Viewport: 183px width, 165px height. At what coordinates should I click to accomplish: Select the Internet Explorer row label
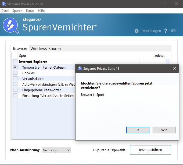[33, 62]
